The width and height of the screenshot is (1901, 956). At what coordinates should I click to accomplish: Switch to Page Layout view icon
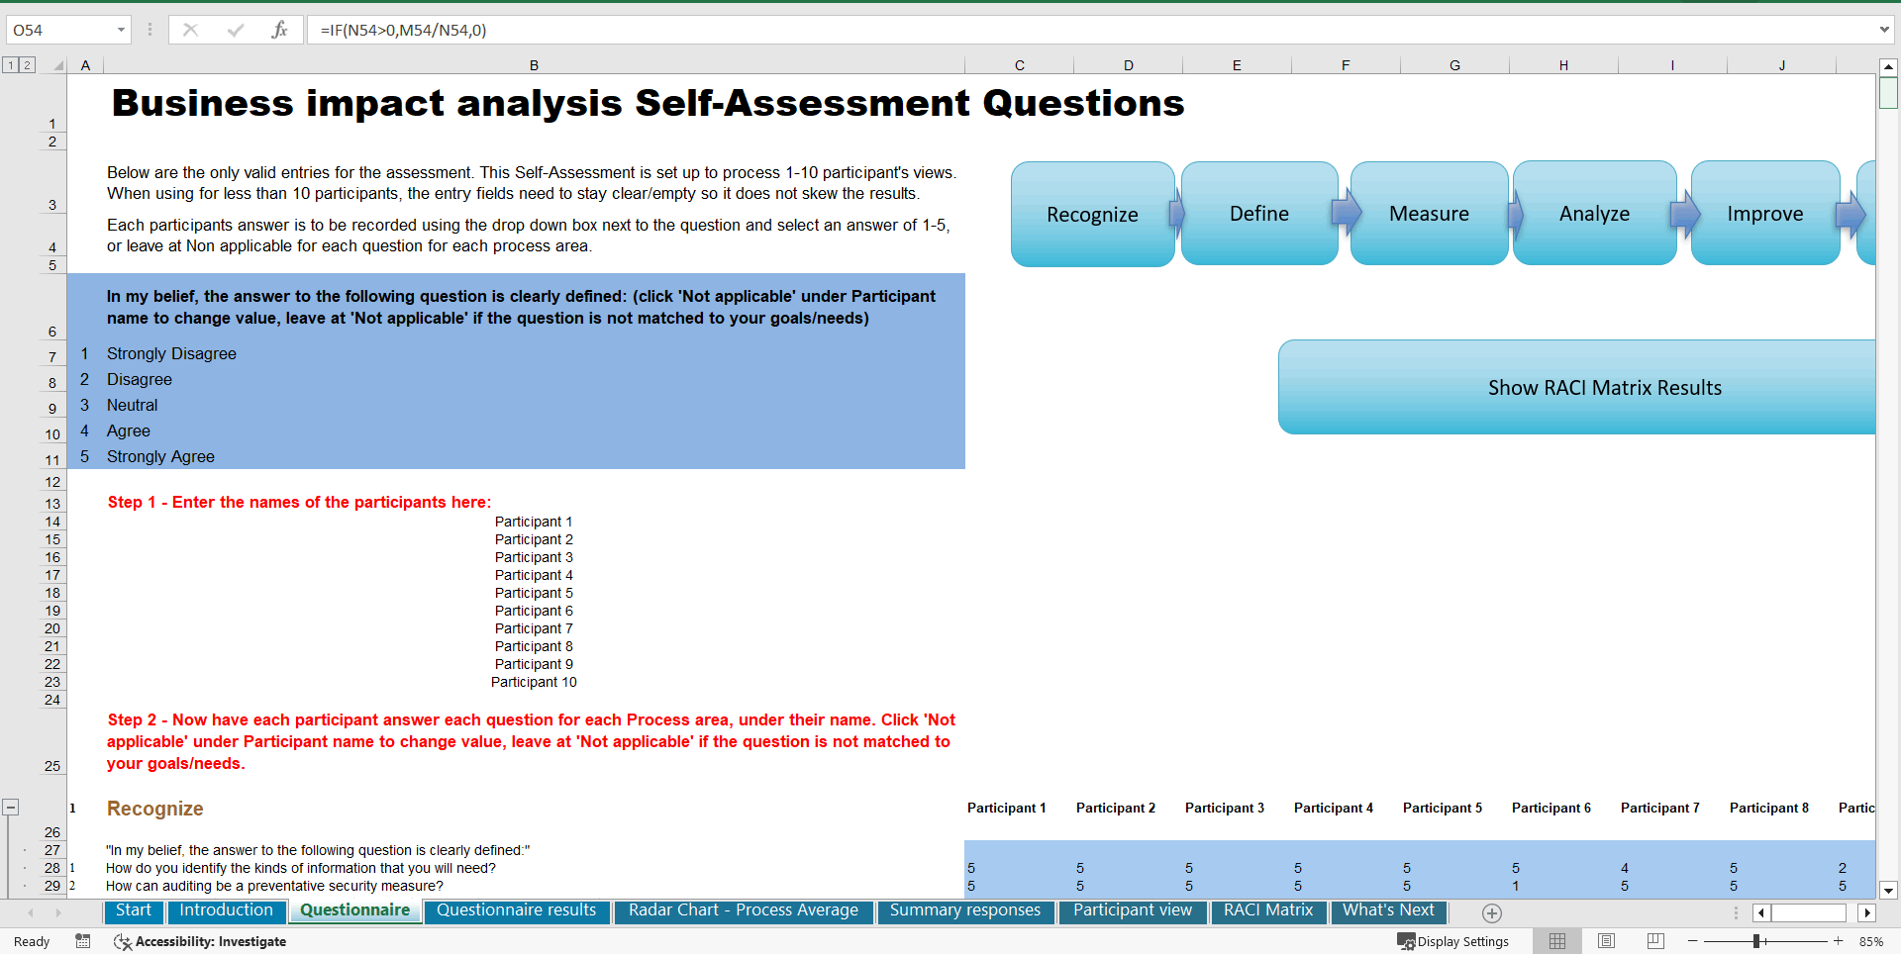click(x=1606, y=941)
